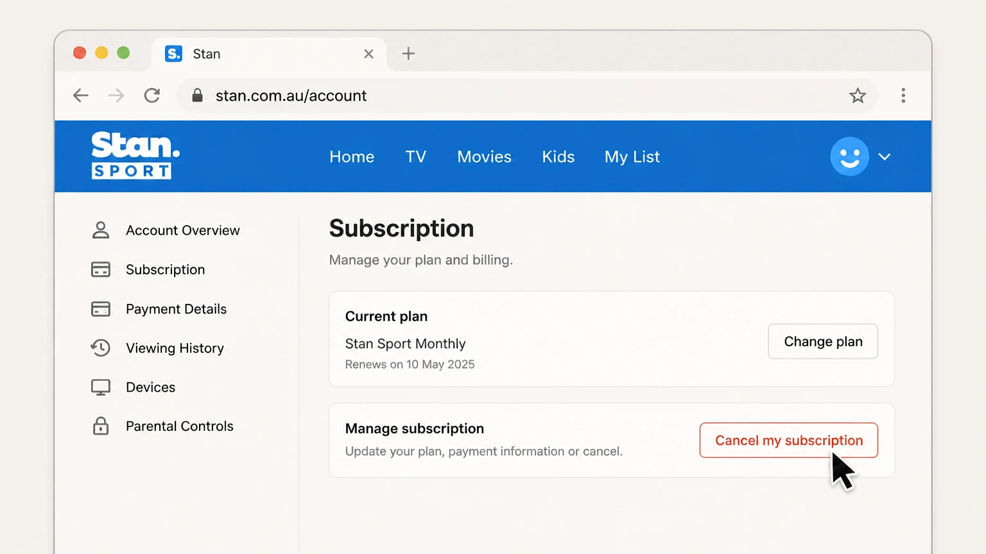Image resolution: width=986 pixels, height=554 pixels.
Task: Open the Movies navigation item
Action: (x=484, y=157)
